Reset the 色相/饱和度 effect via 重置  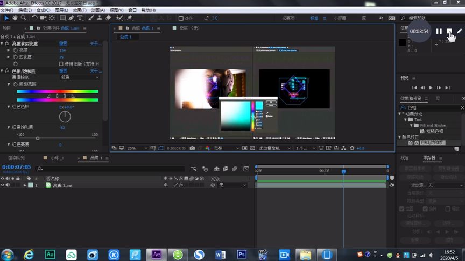coord(63,71)
